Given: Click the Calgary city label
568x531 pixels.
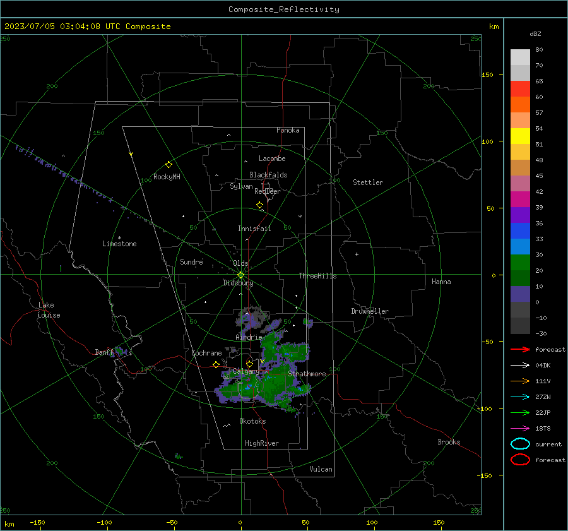Looking at the screenshot, I should coord(246,371).
